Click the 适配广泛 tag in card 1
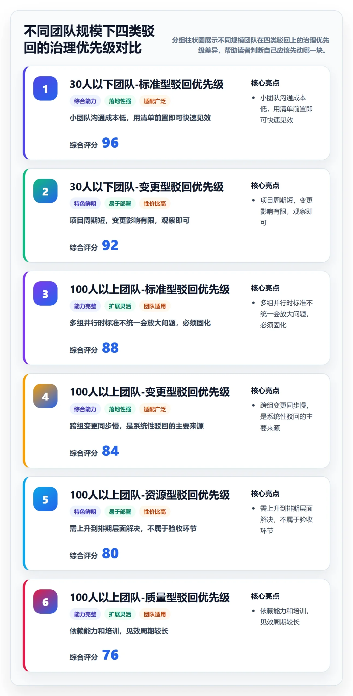Viewport: 353px width, 696px height. click(x=155, y=101)
